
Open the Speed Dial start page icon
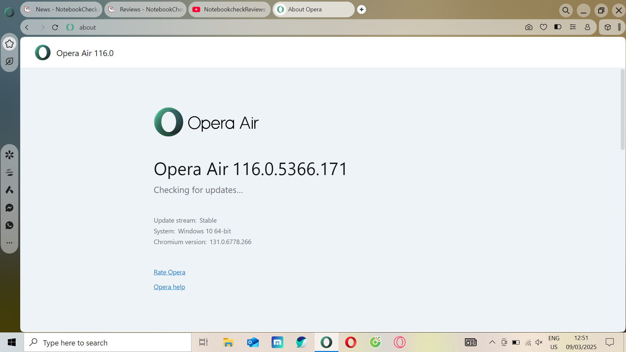(x=9, y=44)
